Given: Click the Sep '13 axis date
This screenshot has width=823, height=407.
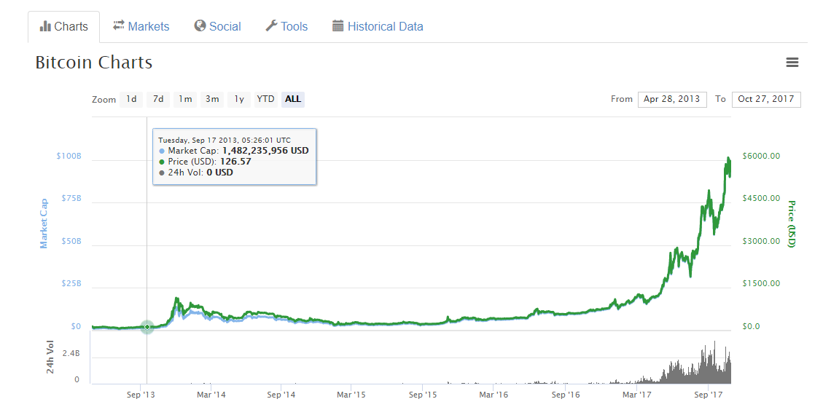Looking at the screenshot, I should [x=140, y=394].
